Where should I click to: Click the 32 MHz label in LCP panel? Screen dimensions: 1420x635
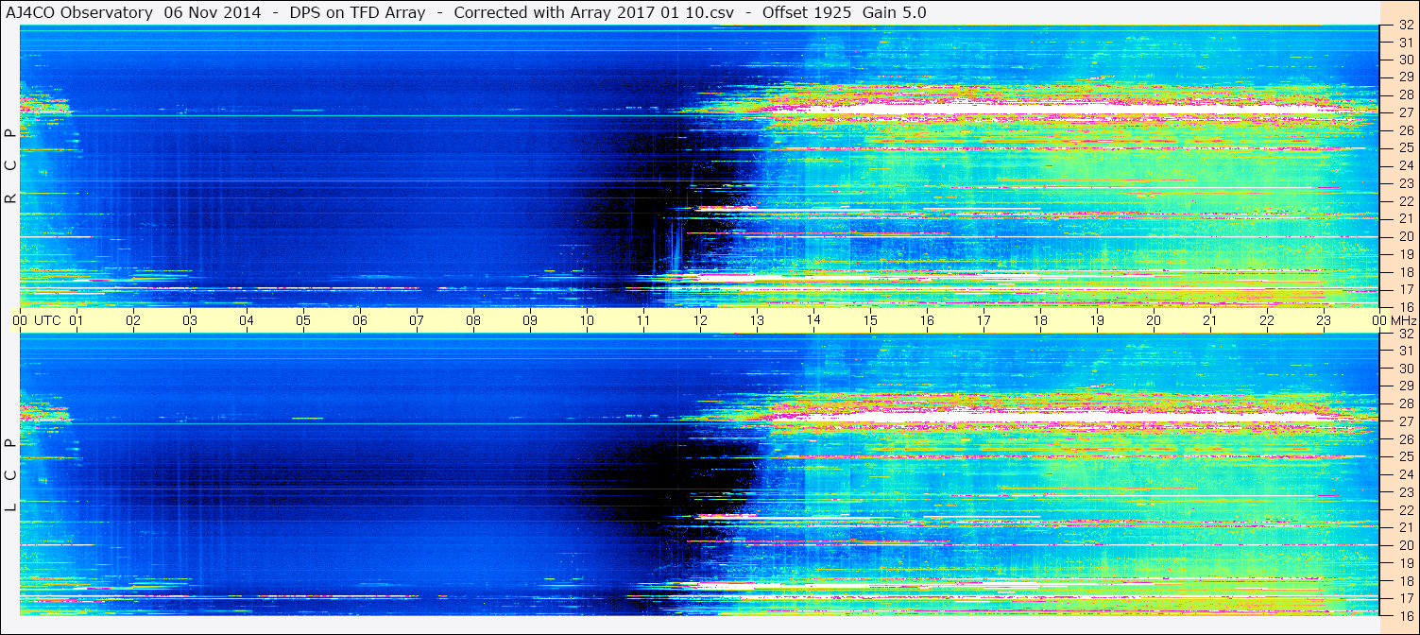click(1405, 334)
